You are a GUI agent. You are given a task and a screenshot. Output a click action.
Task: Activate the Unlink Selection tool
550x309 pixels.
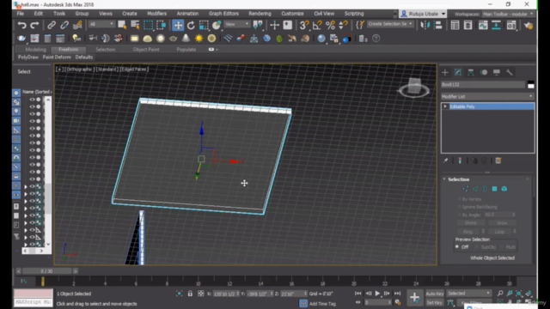click(x=64, y=25)
